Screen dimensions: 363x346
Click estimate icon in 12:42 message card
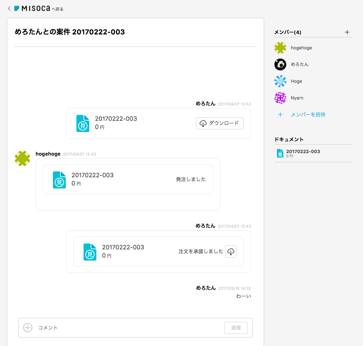click(82, 124)
